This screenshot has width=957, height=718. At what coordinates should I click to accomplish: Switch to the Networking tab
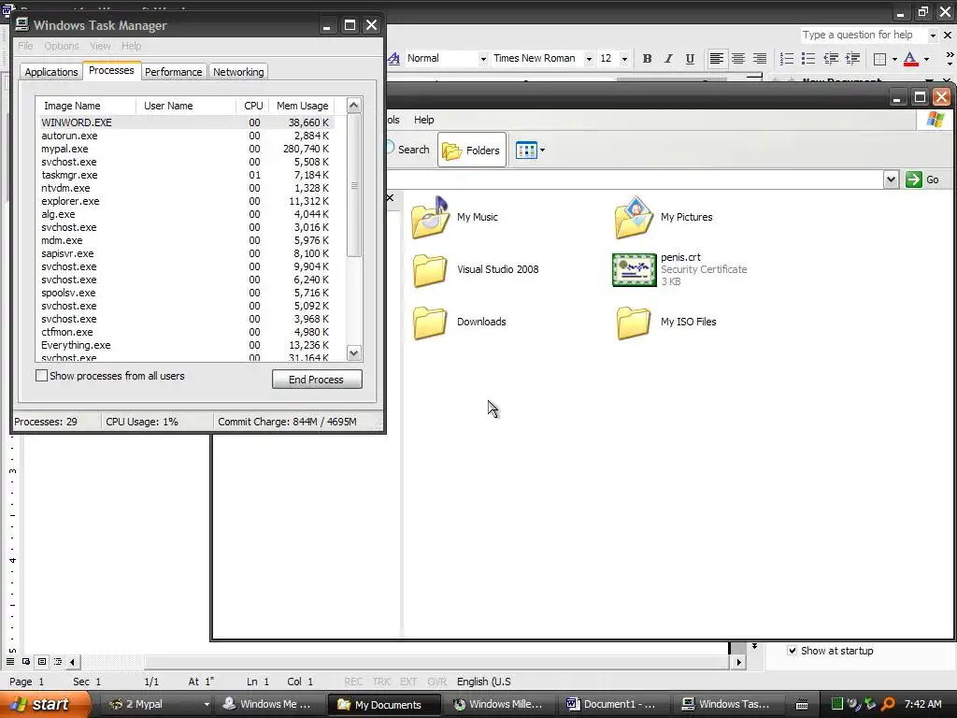(238, 72)
